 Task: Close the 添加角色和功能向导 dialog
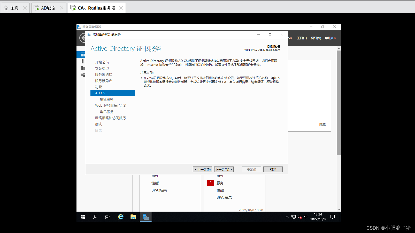coord(282,35)
